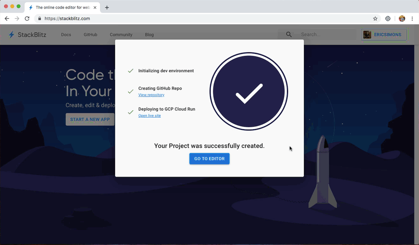Open the browser extension icon
419x245 pixels.
pyautogui.click(x=388, y=18)
